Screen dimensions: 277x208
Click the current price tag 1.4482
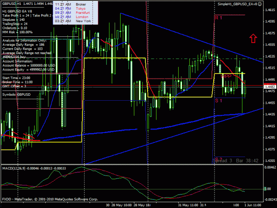pyautogui.click(x=270, y=87)
